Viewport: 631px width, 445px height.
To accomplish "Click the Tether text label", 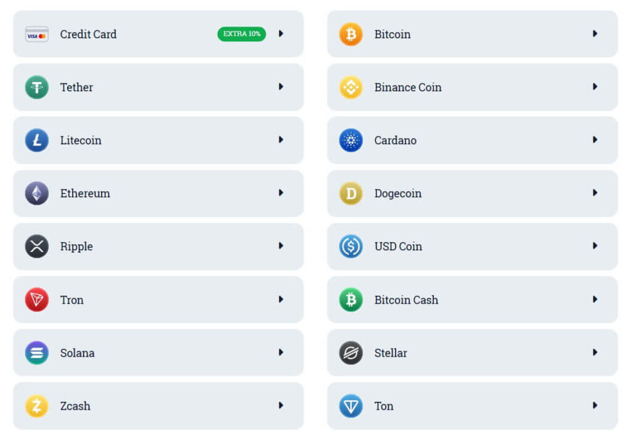I will pyautogui.click(x=76, y=88).
